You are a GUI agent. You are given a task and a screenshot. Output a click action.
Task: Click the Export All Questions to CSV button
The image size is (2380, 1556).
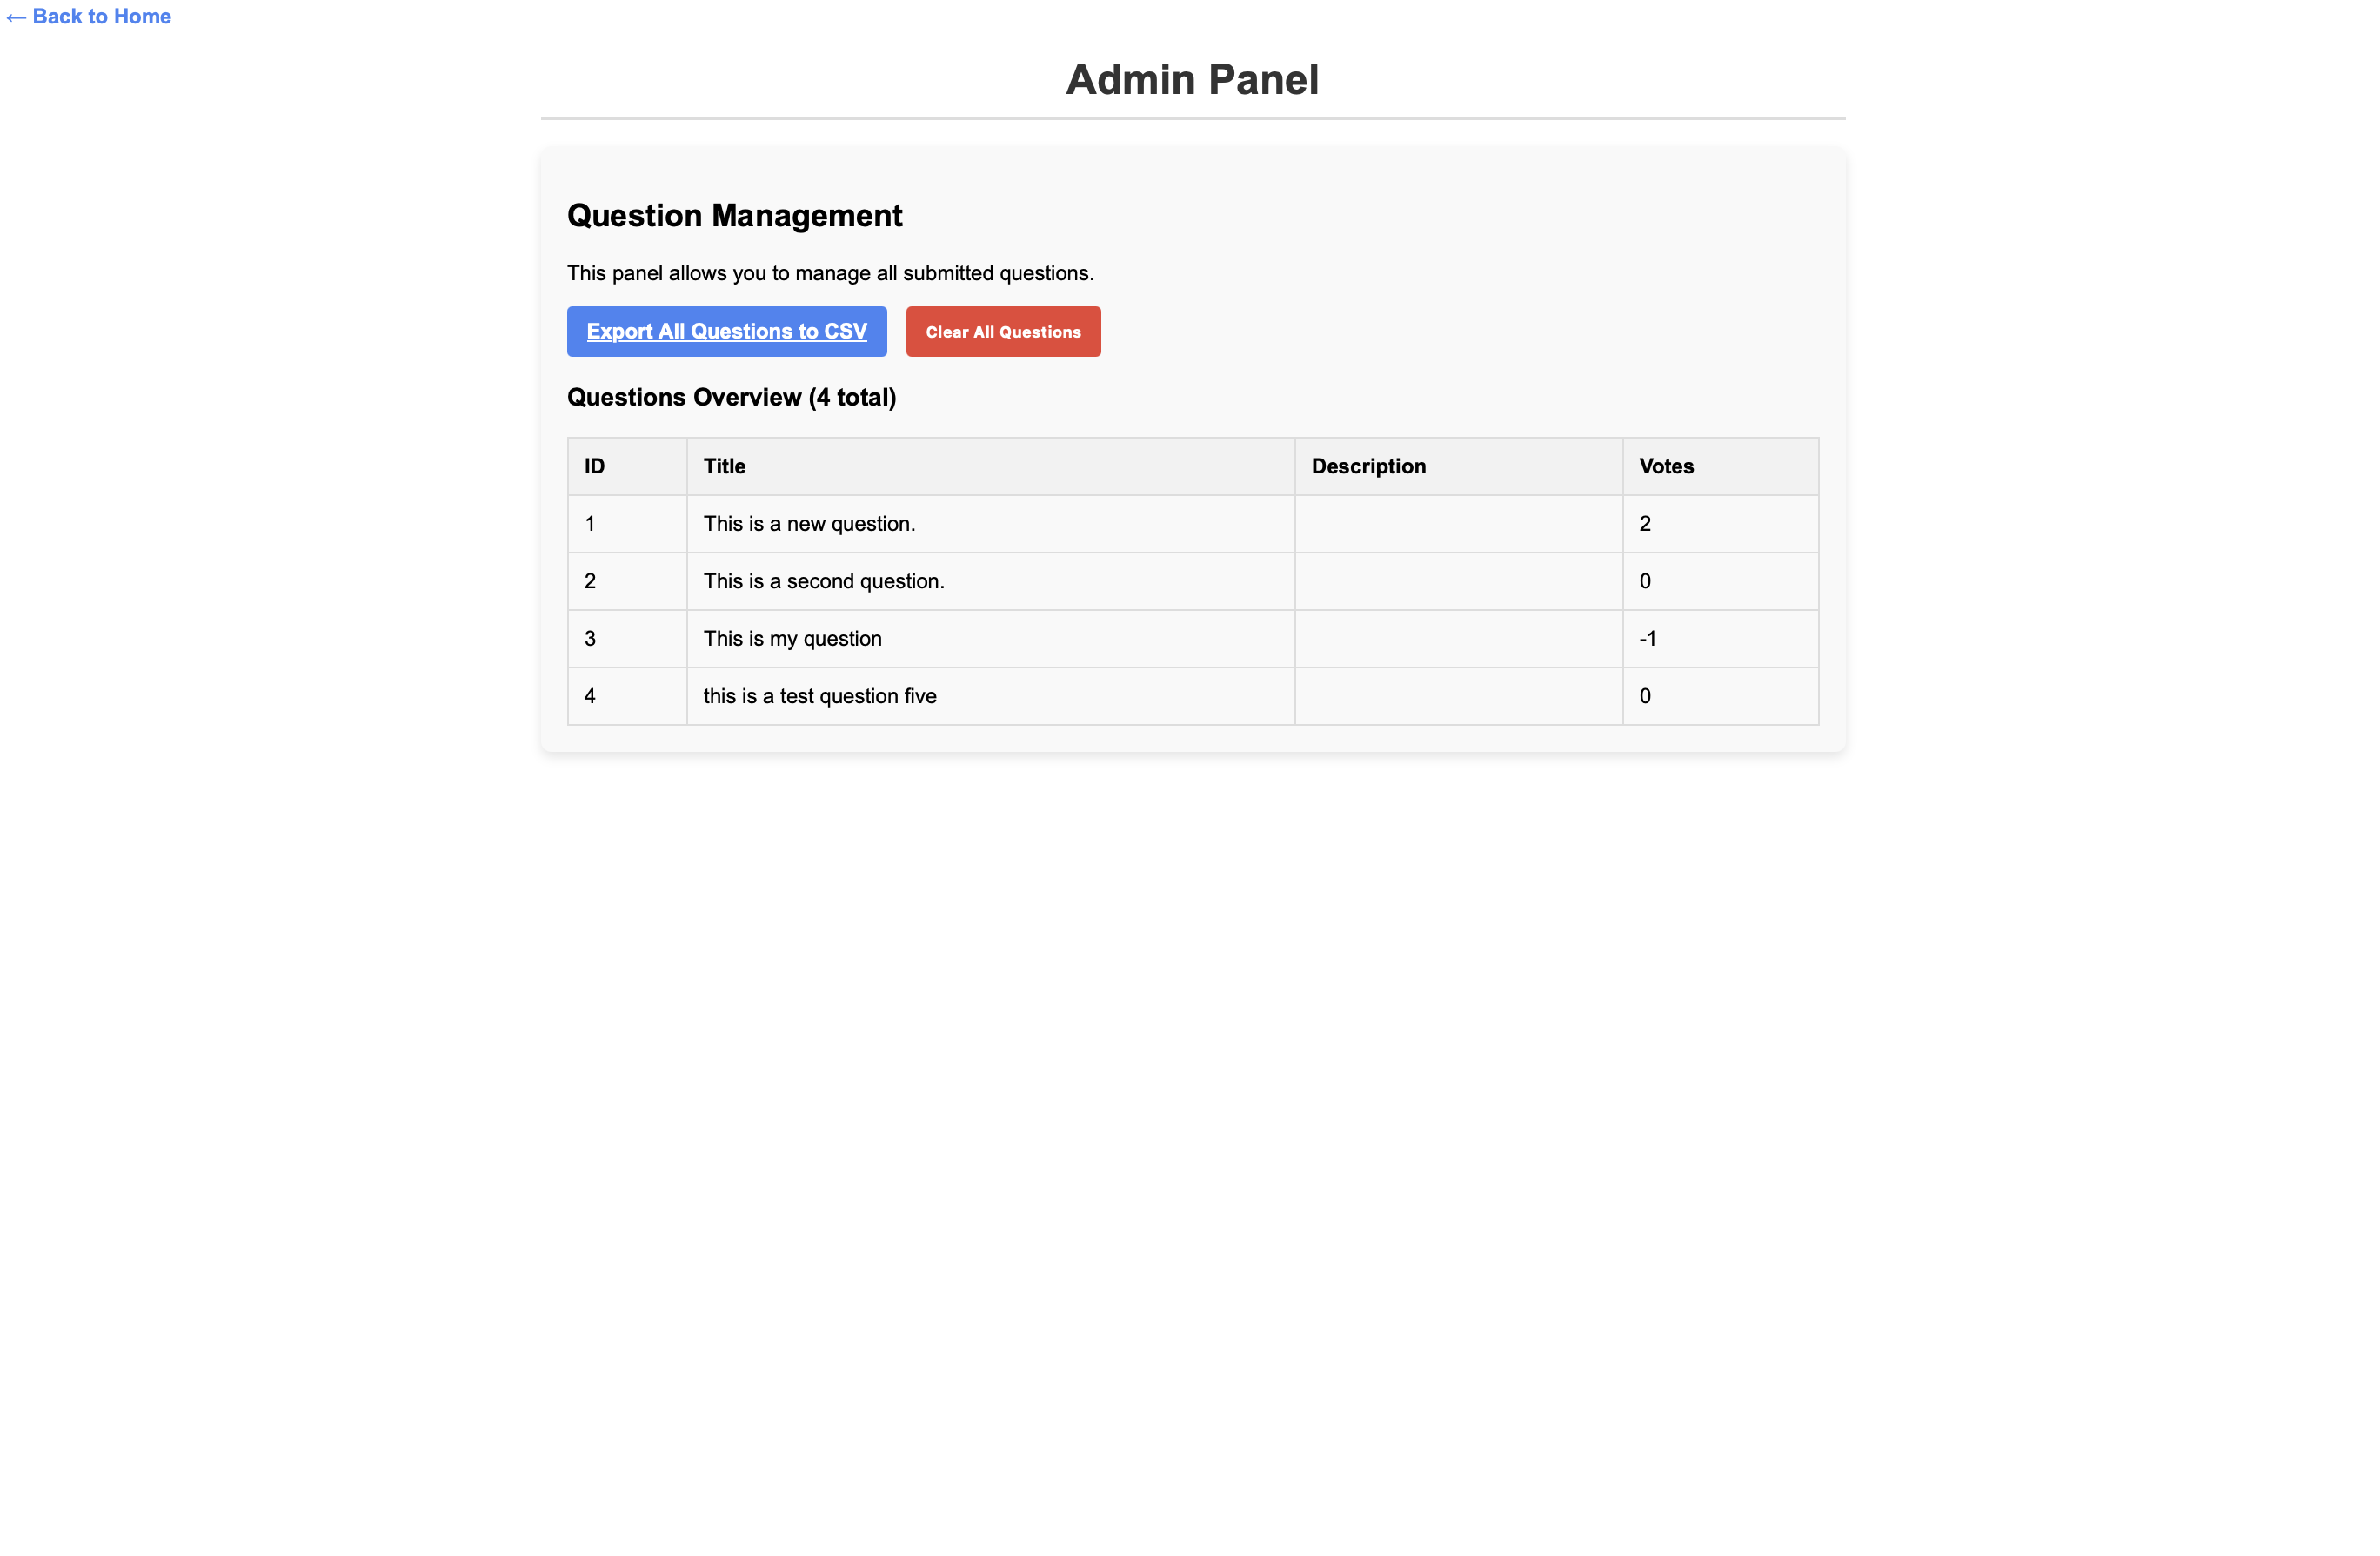(726, 332)
